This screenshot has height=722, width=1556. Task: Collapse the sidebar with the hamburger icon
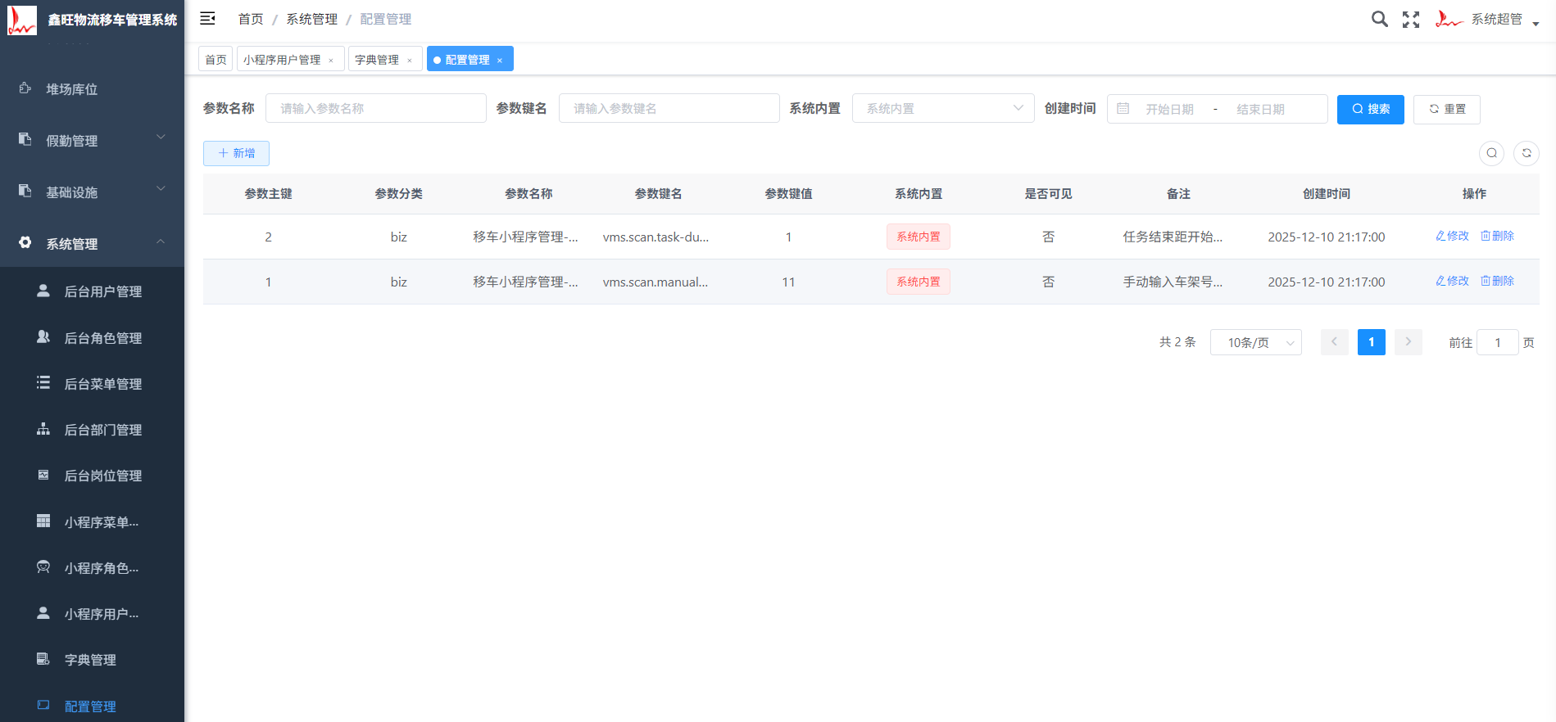coord(207,18)
